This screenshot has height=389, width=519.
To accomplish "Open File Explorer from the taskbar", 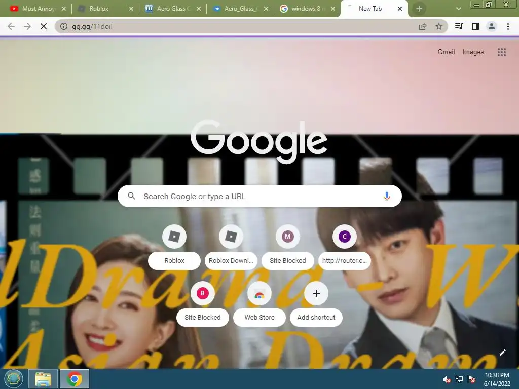I will tap(43, 379).
